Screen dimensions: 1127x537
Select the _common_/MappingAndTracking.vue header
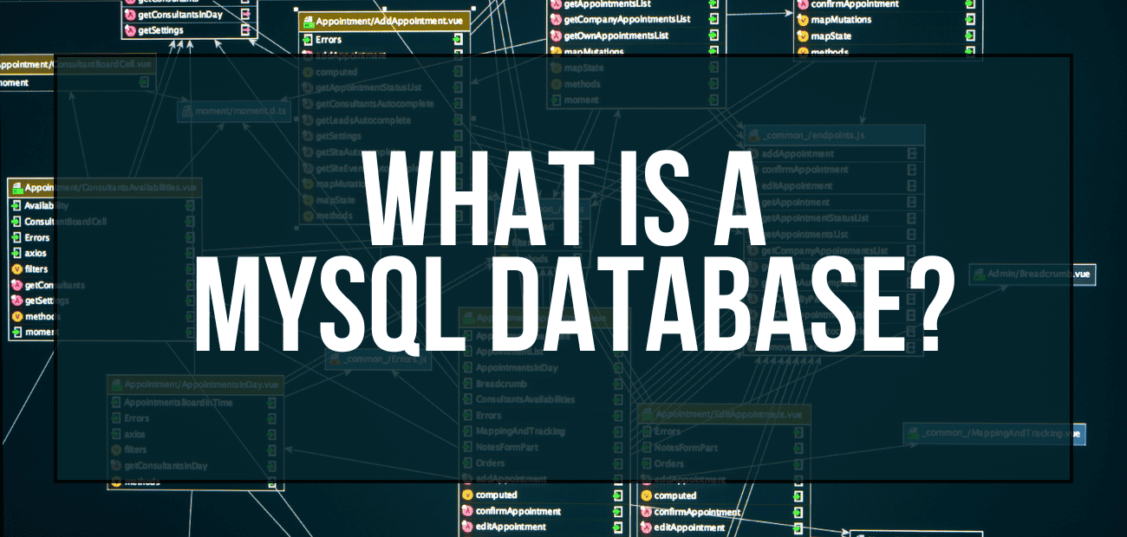pos(993,433)
